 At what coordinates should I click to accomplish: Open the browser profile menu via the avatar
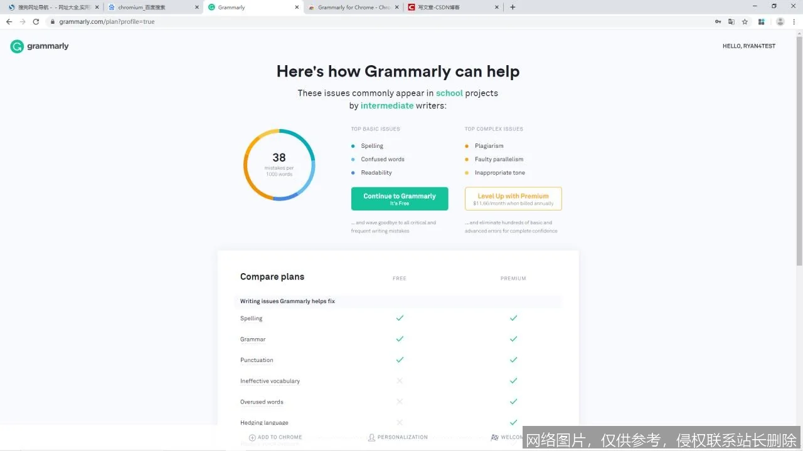tap(780, 21)
